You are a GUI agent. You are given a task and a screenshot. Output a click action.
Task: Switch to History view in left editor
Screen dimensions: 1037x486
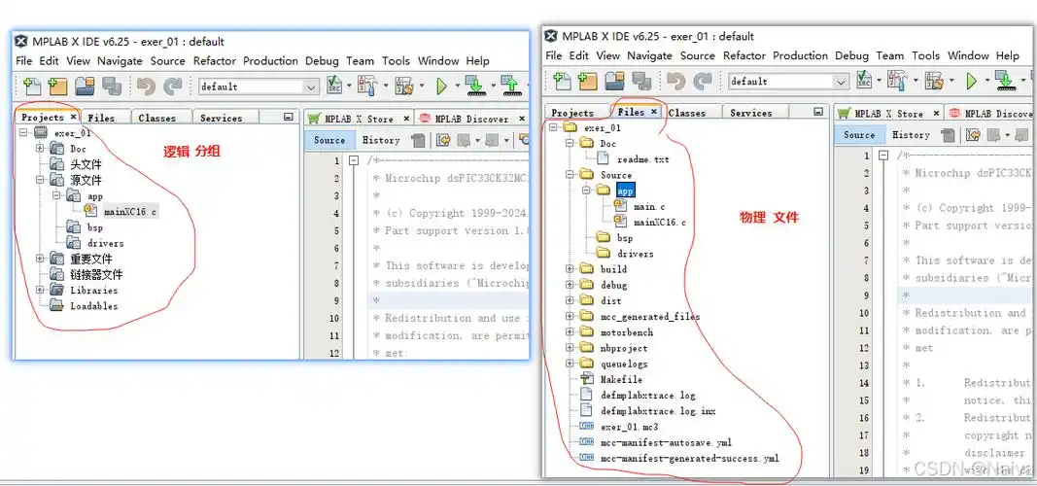[381, 140]
